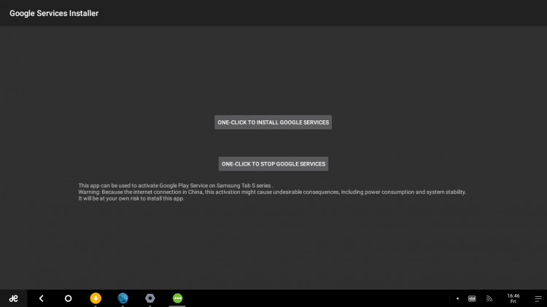547x307 pixels.
Task: Click the Warning text about China internet
Action: pyautogui.click(x=271, y=193)
